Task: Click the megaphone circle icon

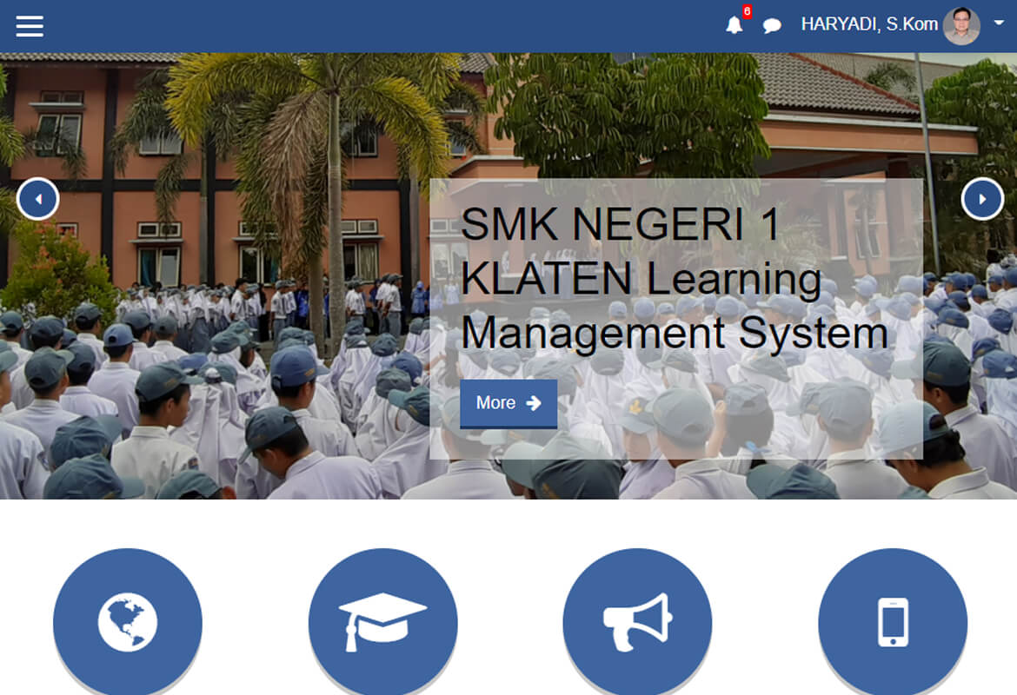Action: point(637,622)
